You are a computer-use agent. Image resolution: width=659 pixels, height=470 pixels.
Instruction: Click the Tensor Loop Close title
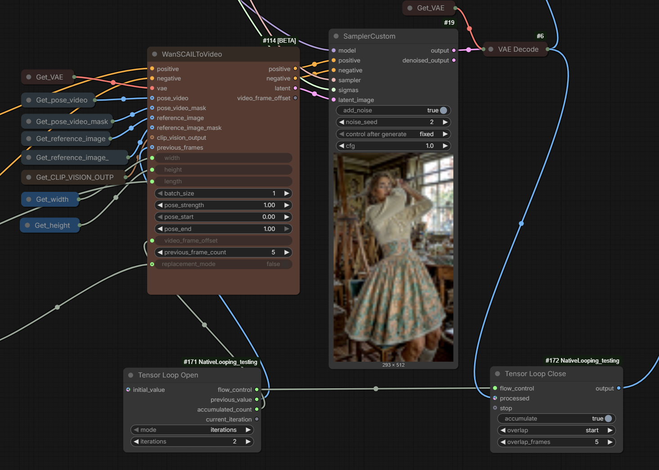pyautogui.click(x=535, y=374)
